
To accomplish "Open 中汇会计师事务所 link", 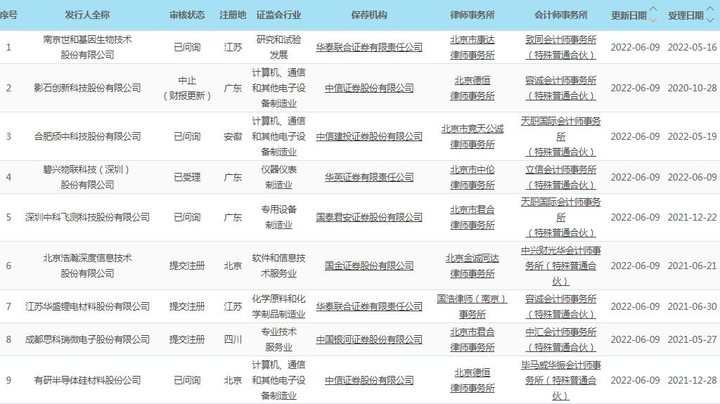I will pyautogui.click(x=560, y=339).
